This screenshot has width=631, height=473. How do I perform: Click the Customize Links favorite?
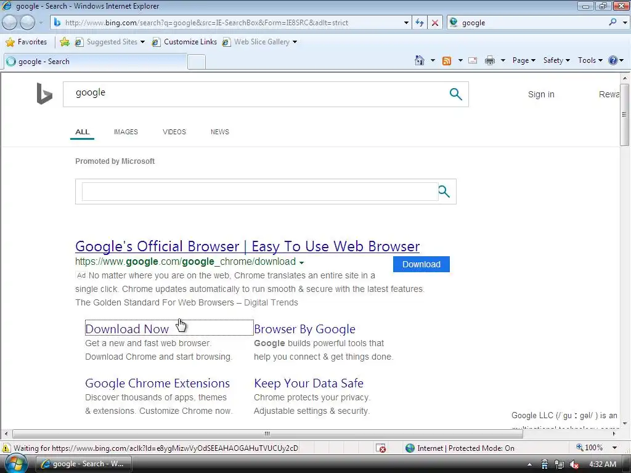pyautogui.click(x=185, y=42)
